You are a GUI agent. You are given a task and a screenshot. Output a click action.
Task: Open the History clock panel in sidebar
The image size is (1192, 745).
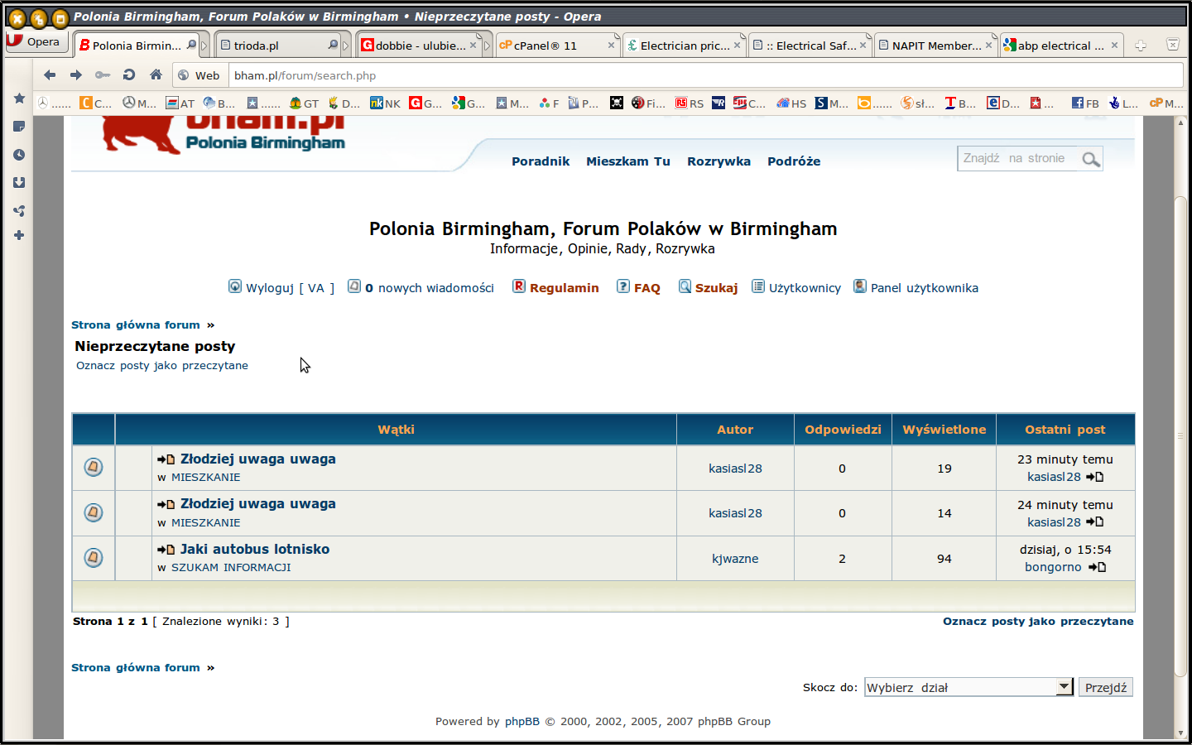tap(19, 155)
